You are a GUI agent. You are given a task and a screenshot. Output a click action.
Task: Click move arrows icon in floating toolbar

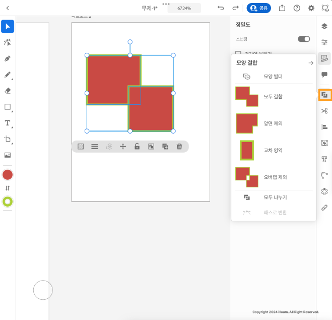(123, 146)
